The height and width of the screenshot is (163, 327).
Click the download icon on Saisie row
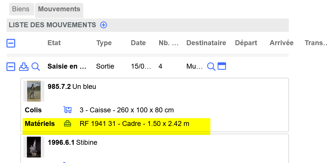click(24, 67)
